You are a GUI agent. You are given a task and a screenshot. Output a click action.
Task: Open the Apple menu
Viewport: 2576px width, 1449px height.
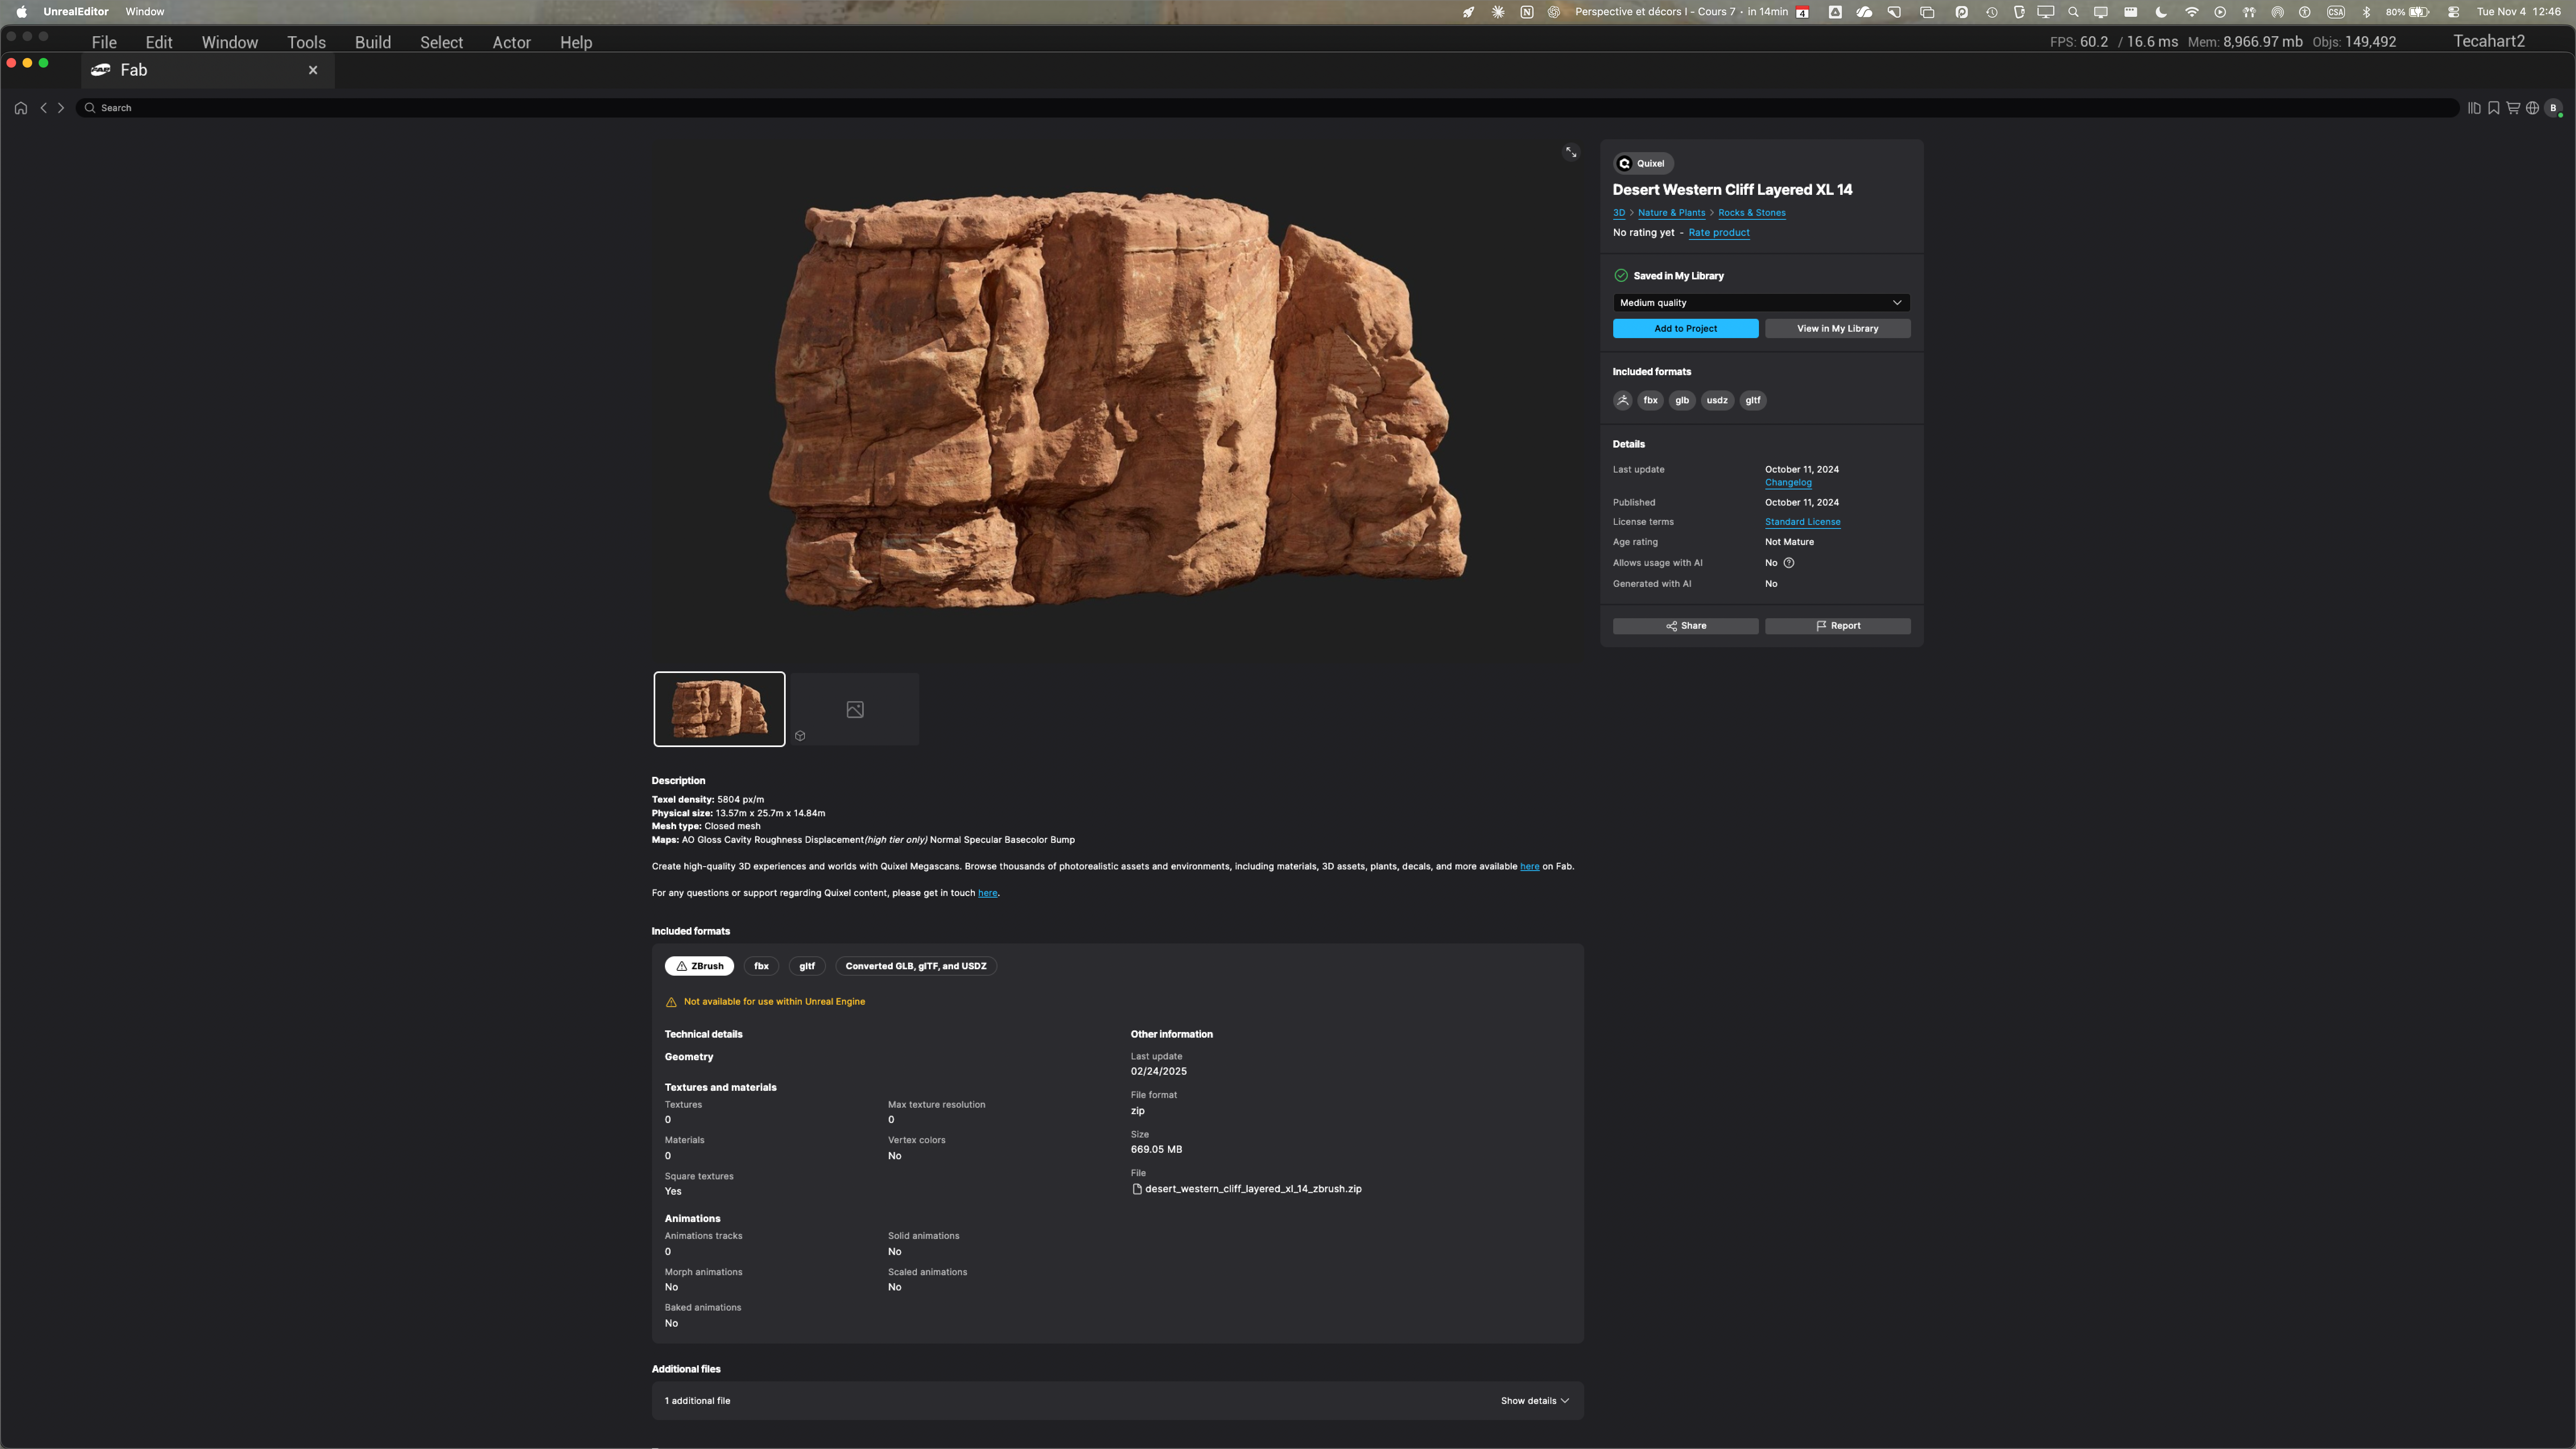point(21,12)
